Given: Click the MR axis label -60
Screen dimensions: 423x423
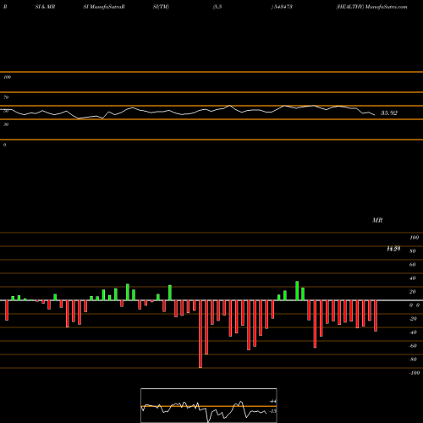Looking at the screenshot, I should 413,346.
